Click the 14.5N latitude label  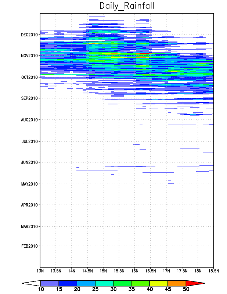click(87, 271)
